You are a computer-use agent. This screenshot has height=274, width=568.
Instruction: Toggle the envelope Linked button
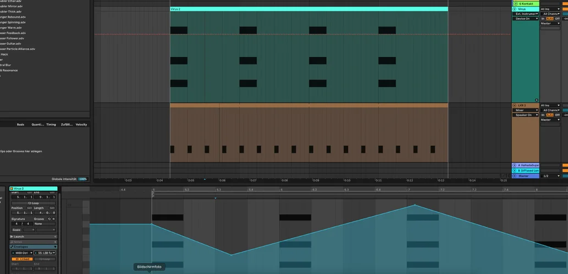coord(22,259)
